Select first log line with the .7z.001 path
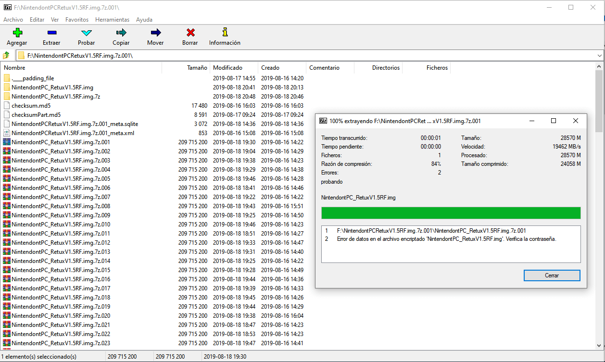The width and height of the screenshot is (605, 362). click(x=431, y=230)
